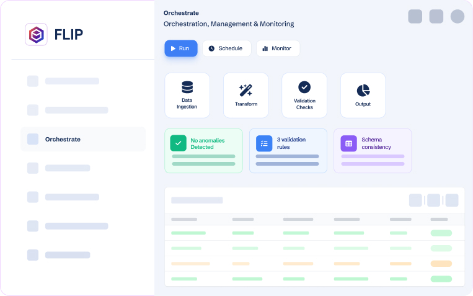Click the purple schema consistency icon
Image resolution: width=473 pixels, height=296 pixels.
point(348,143)
